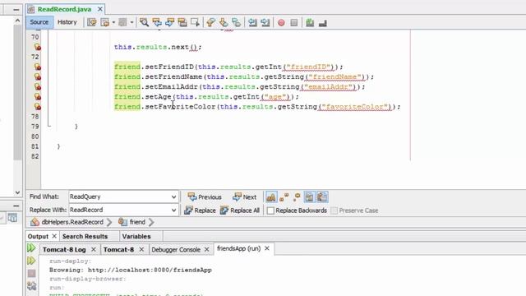
Task: Click Find Previous Occurrence icon
Action: (157, 22)
